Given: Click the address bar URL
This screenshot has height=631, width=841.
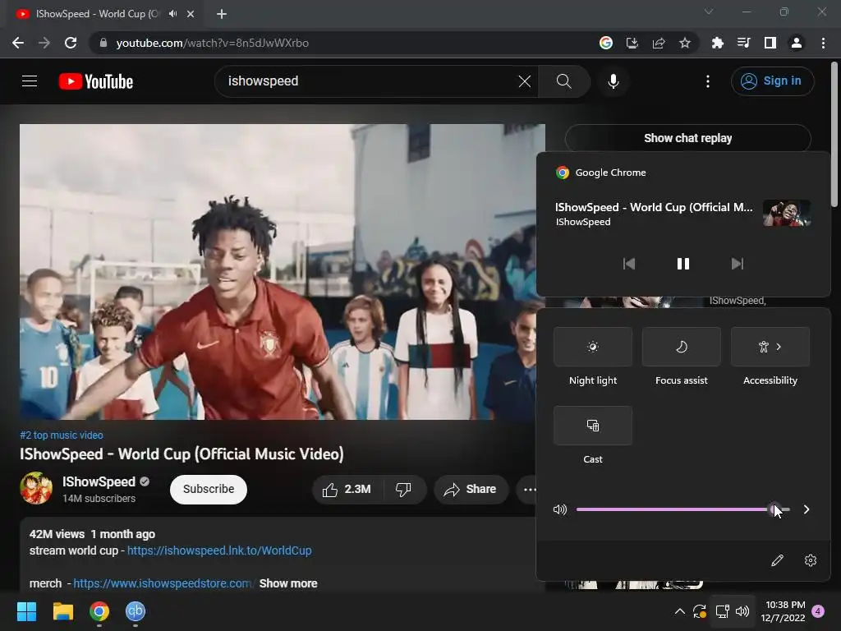Looking at the screenshot, I should [213, 43].
